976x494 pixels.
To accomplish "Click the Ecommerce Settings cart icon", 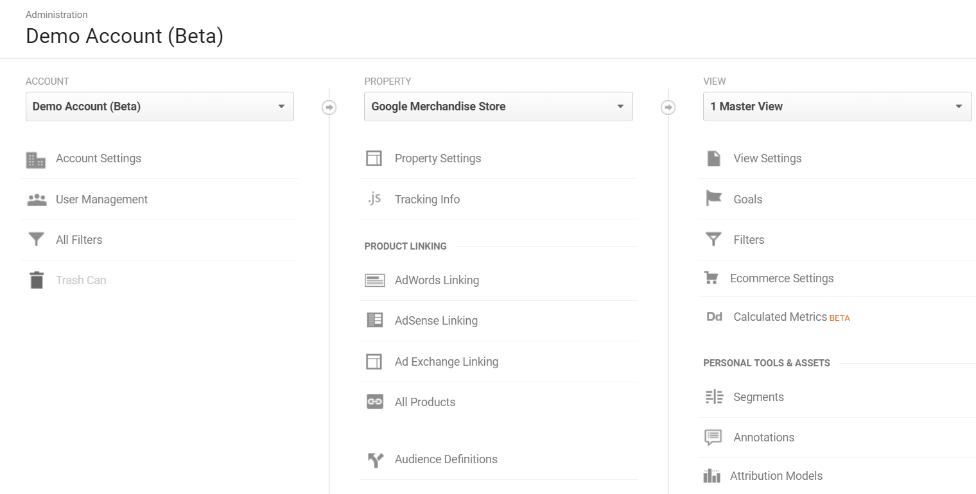I will coord(711,278).
